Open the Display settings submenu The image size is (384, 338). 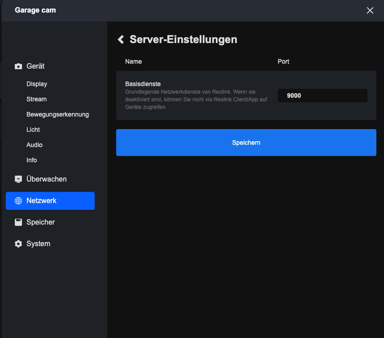click(37, 84)
